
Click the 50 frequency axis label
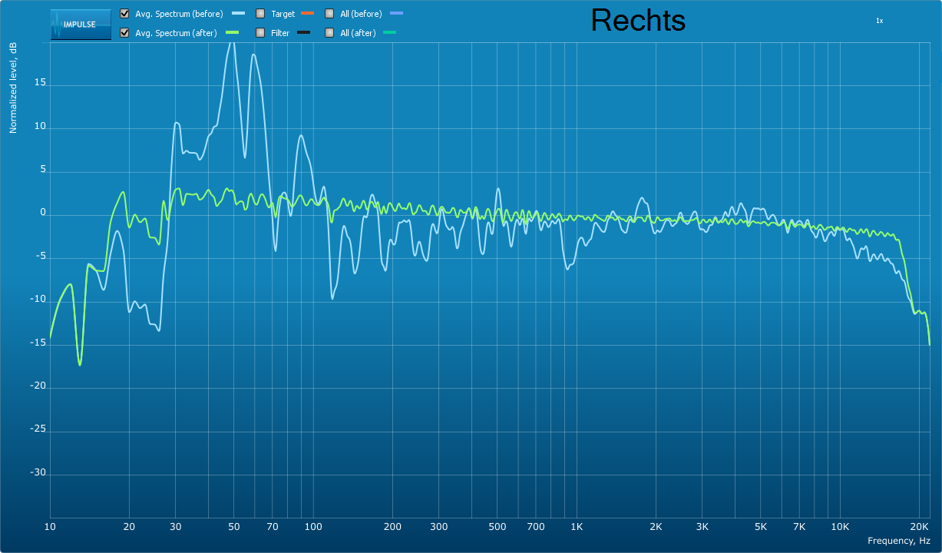234,527
